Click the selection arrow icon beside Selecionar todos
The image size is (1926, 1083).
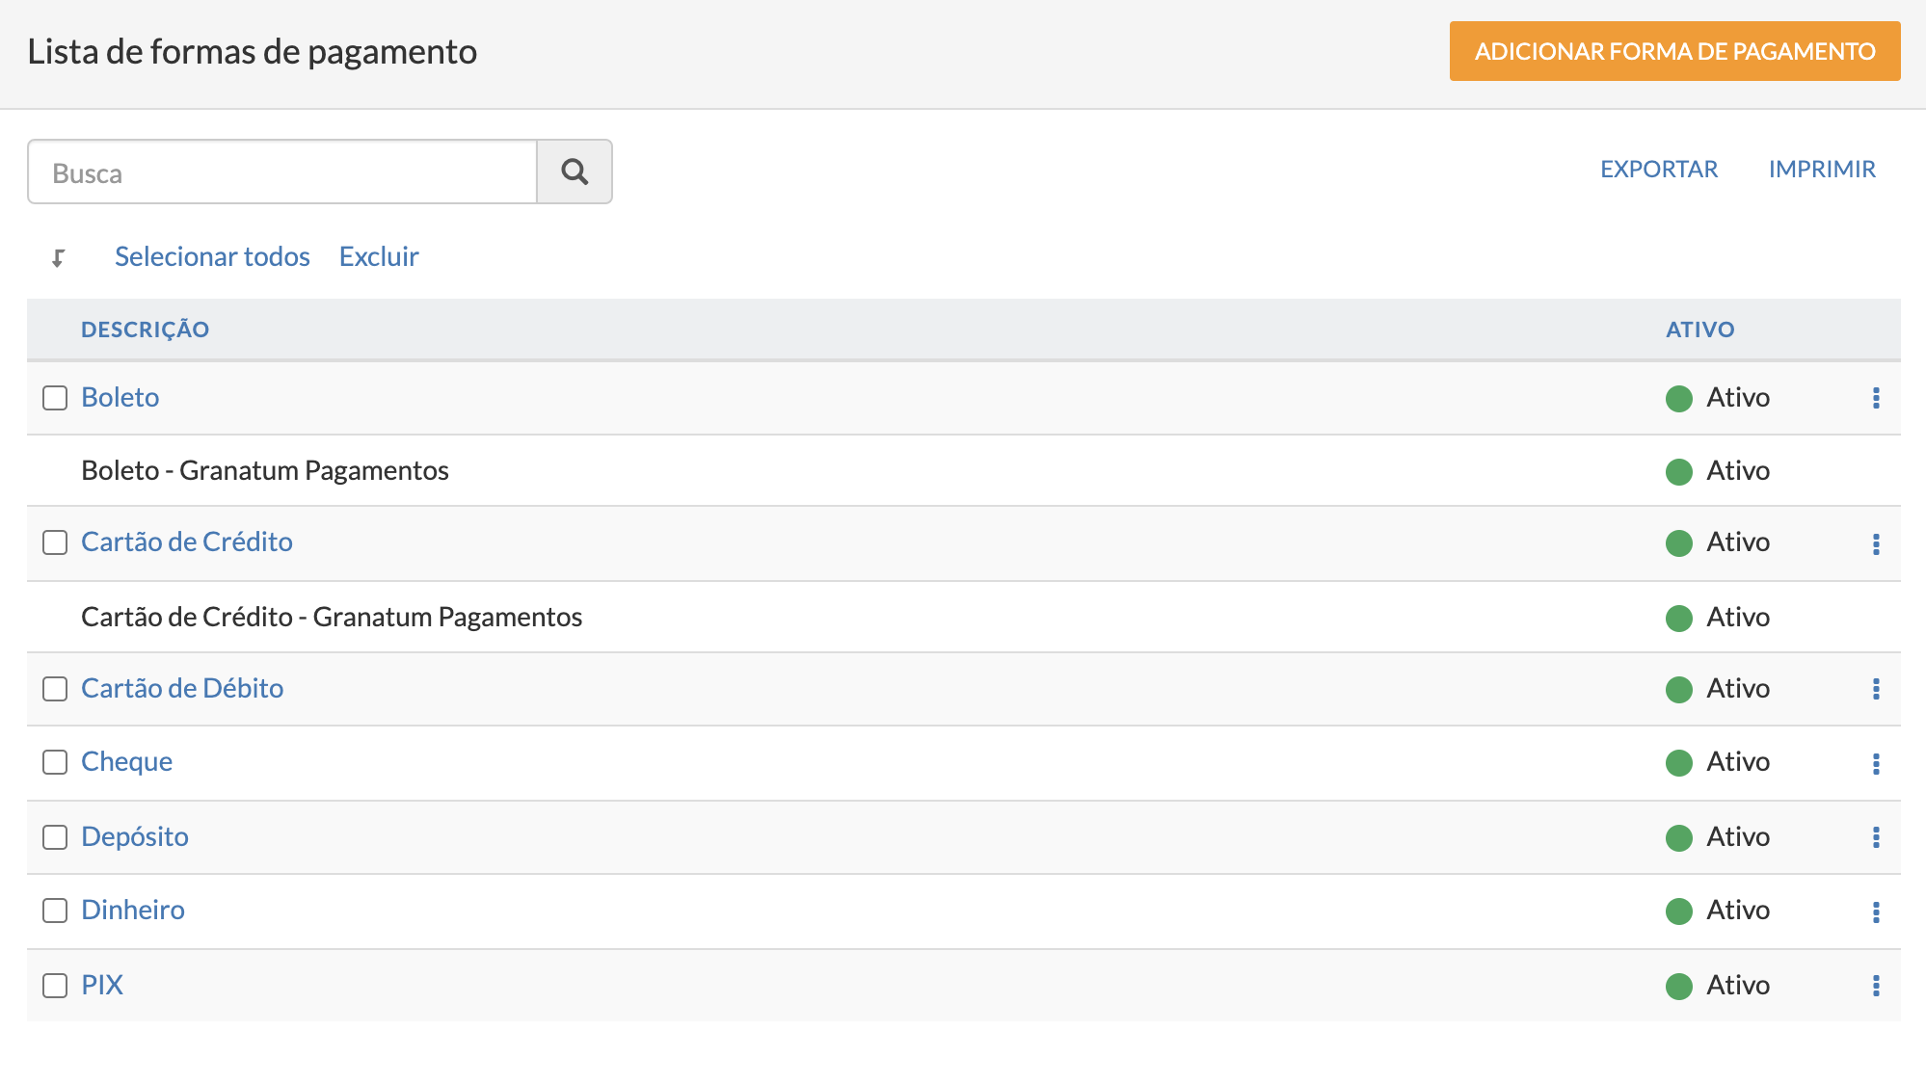58,257
